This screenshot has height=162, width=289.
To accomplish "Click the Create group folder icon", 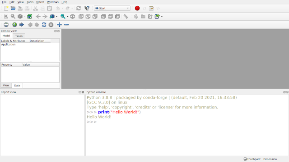I will pyautogui.click(x=143, y=17).
